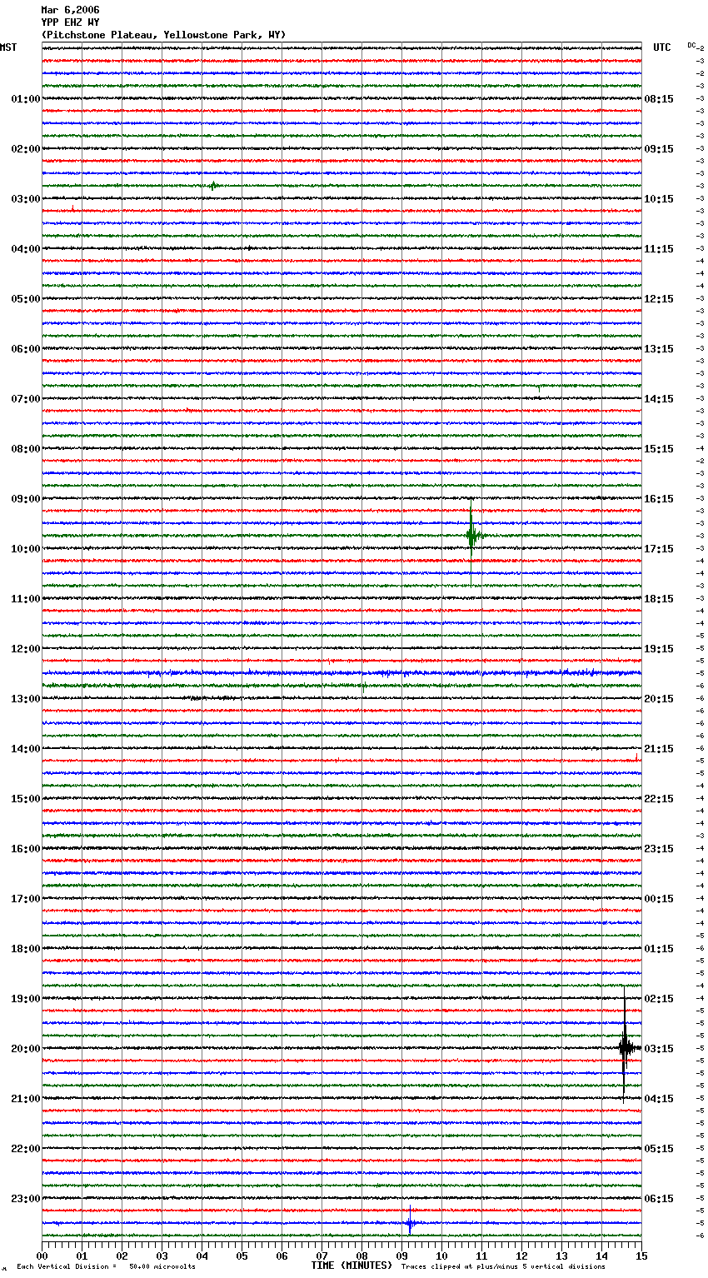Click the red spike at end of 14:15 trace

(637, 757)
